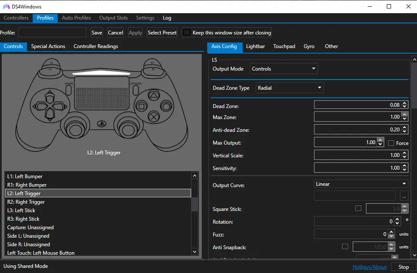Click the circle button on the controller image
Image resolution: width=417 pixels, height=273 pixels.
point(166,106)
